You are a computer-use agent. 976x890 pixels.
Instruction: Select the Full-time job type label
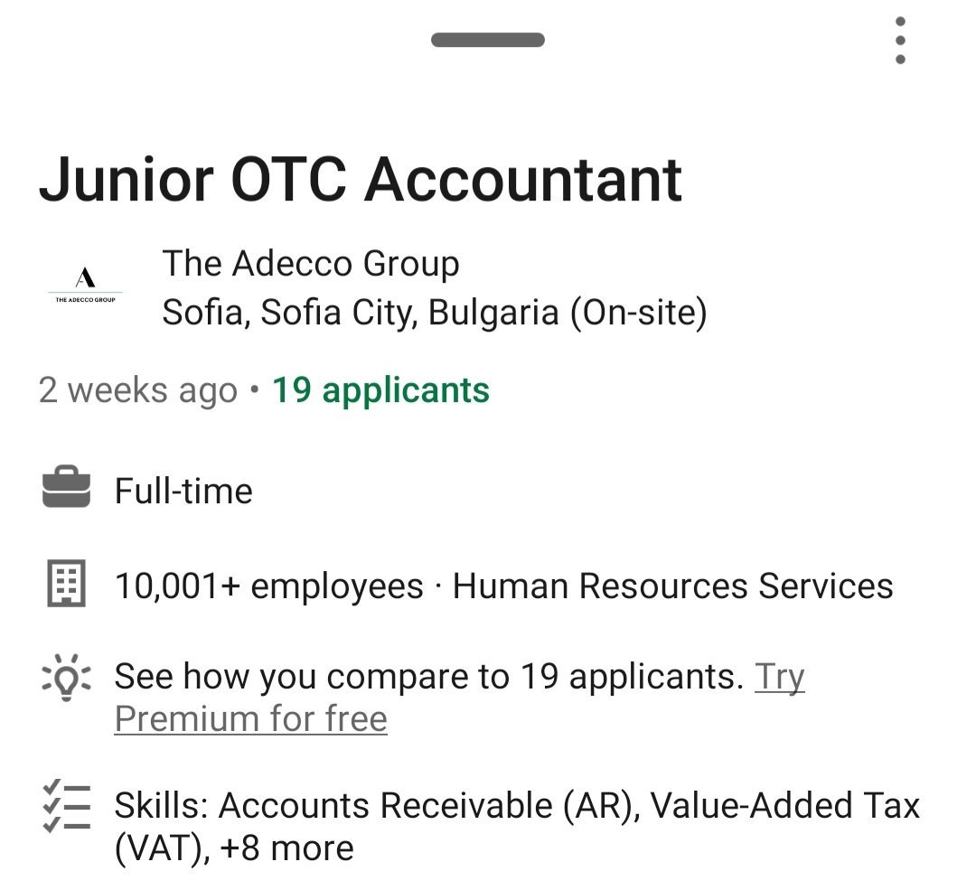[x=183, y=492]
